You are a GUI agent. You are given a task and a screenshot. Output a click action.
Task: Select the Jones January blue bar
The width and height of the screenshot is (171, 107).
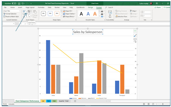(x=48, y=67)
